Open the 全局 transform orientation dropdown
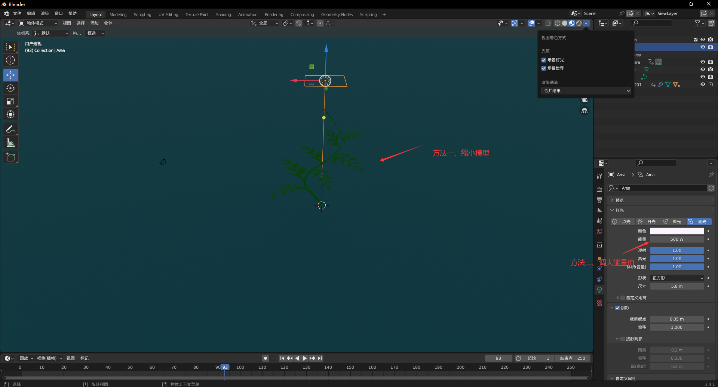This screenshot has height=387, width=718. coord(265,23)
